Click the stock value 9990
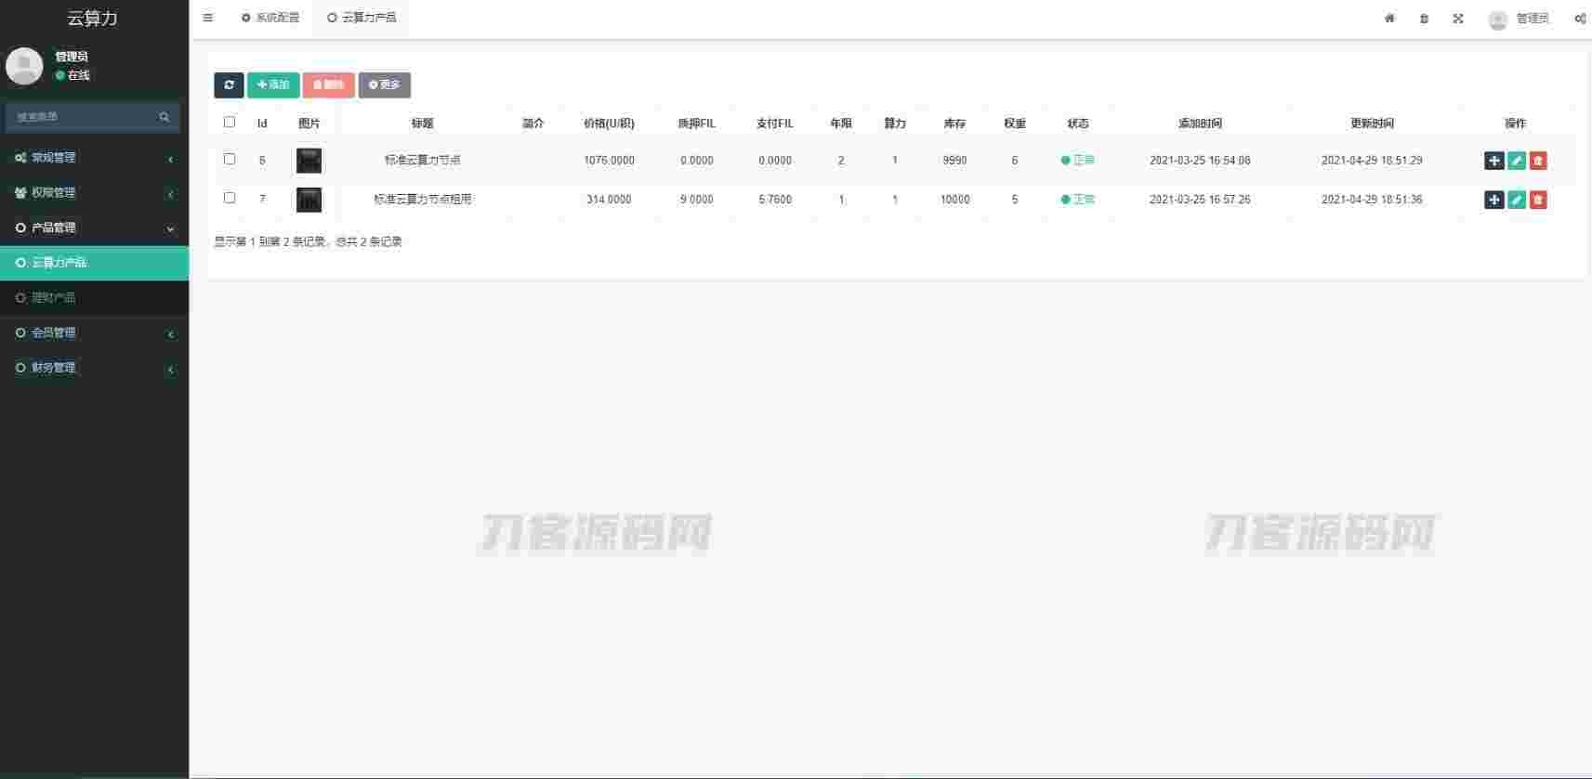Image resolution: width=1592 pixels, height=779 pixels. point(954,161)
